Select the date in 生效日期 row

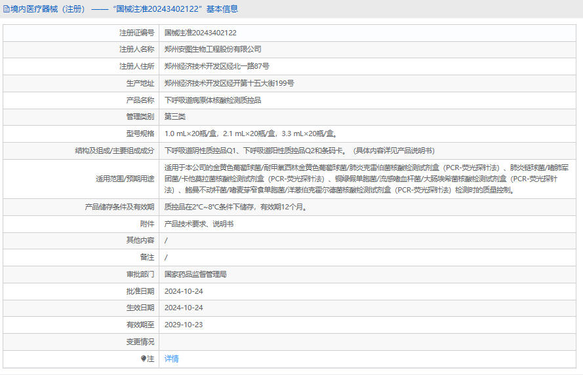pyautogui.click(x=184, y=308)
